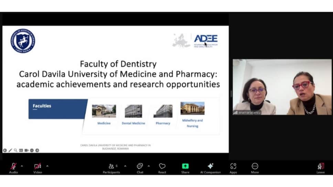Viewport: 333px width, 187px height.
Task: Turn on camera with Video button
Action: click(x=37, y=168)
